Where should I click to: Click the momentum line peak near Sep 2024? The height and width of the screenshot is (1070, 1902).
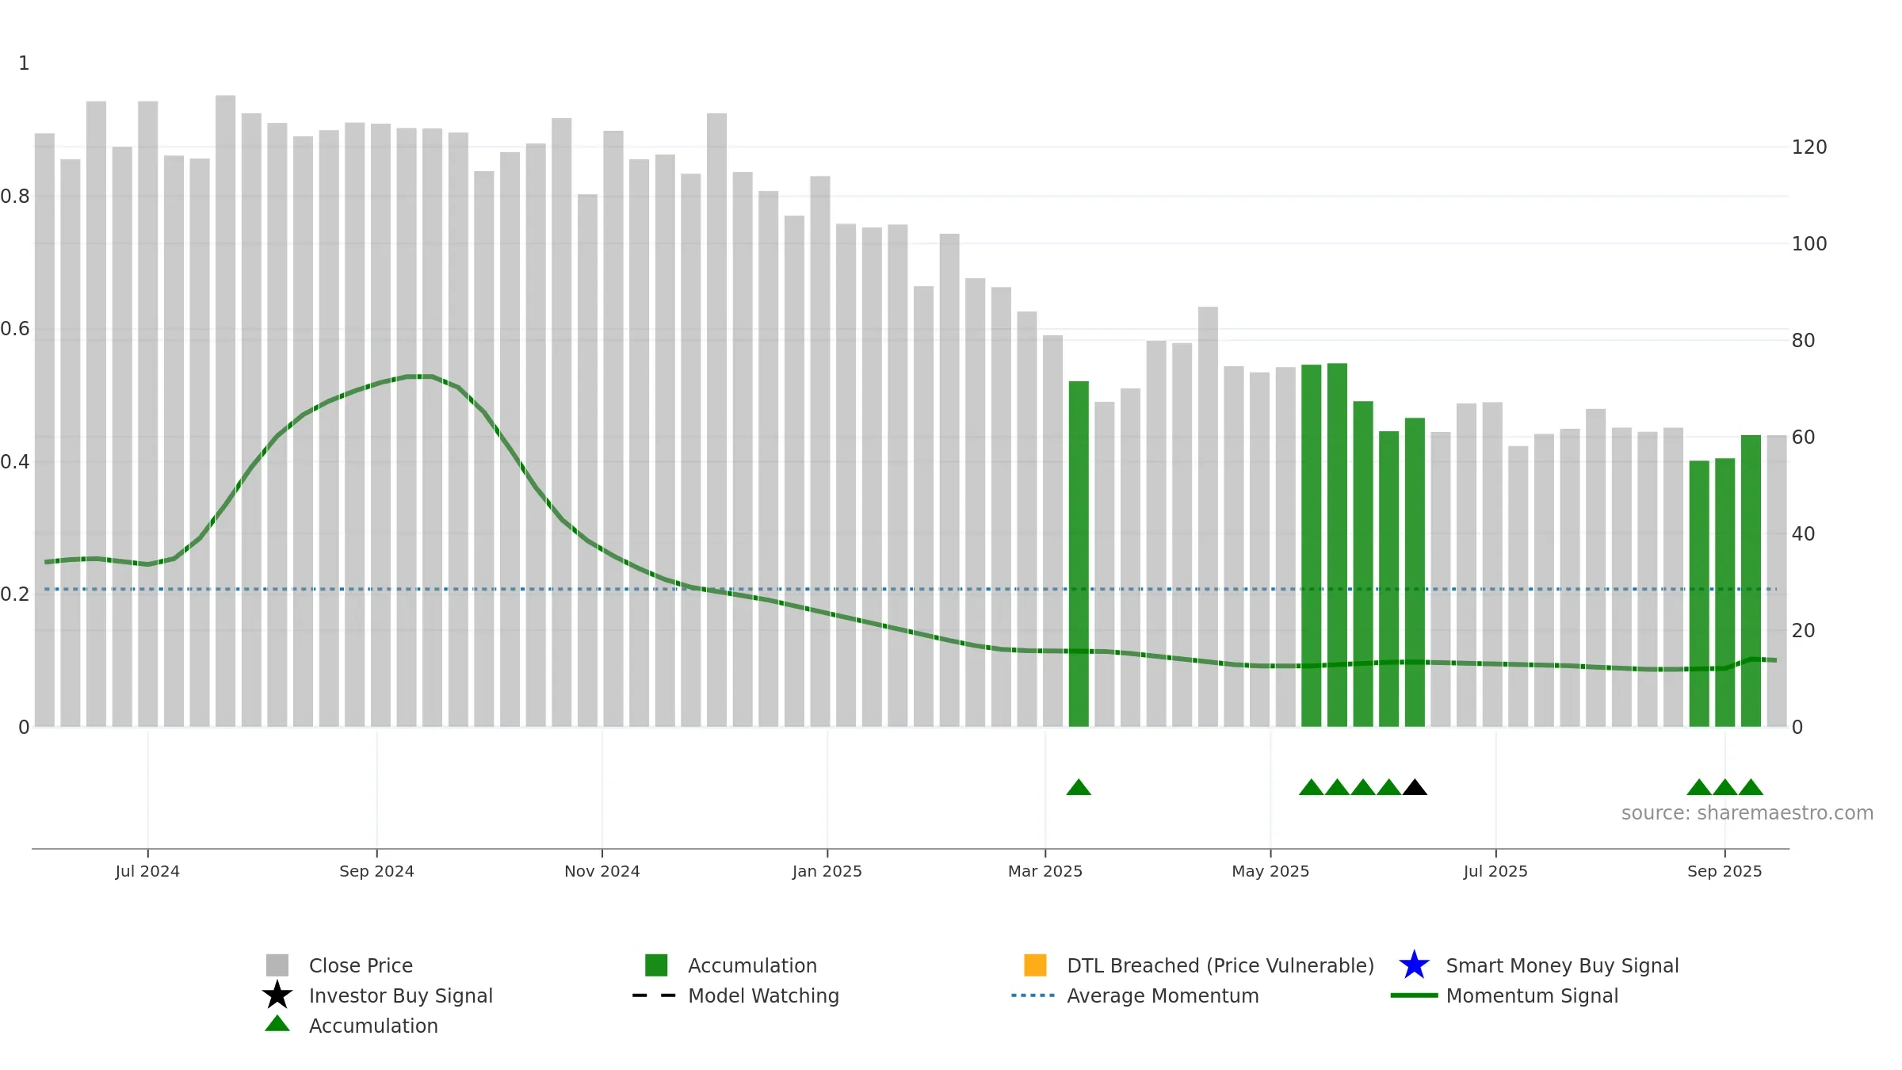pos(419,376)
